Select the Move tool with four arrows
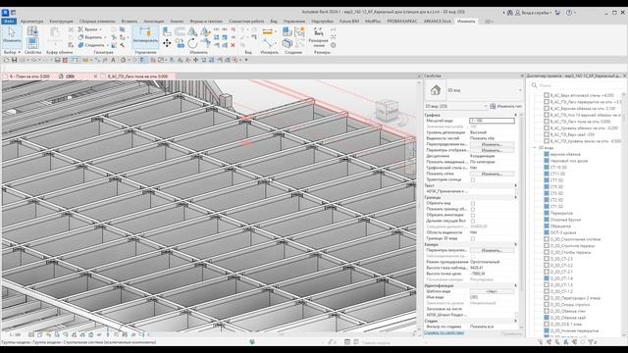The width and height of the screenshot is (628, 353). (x=167, y=43)
